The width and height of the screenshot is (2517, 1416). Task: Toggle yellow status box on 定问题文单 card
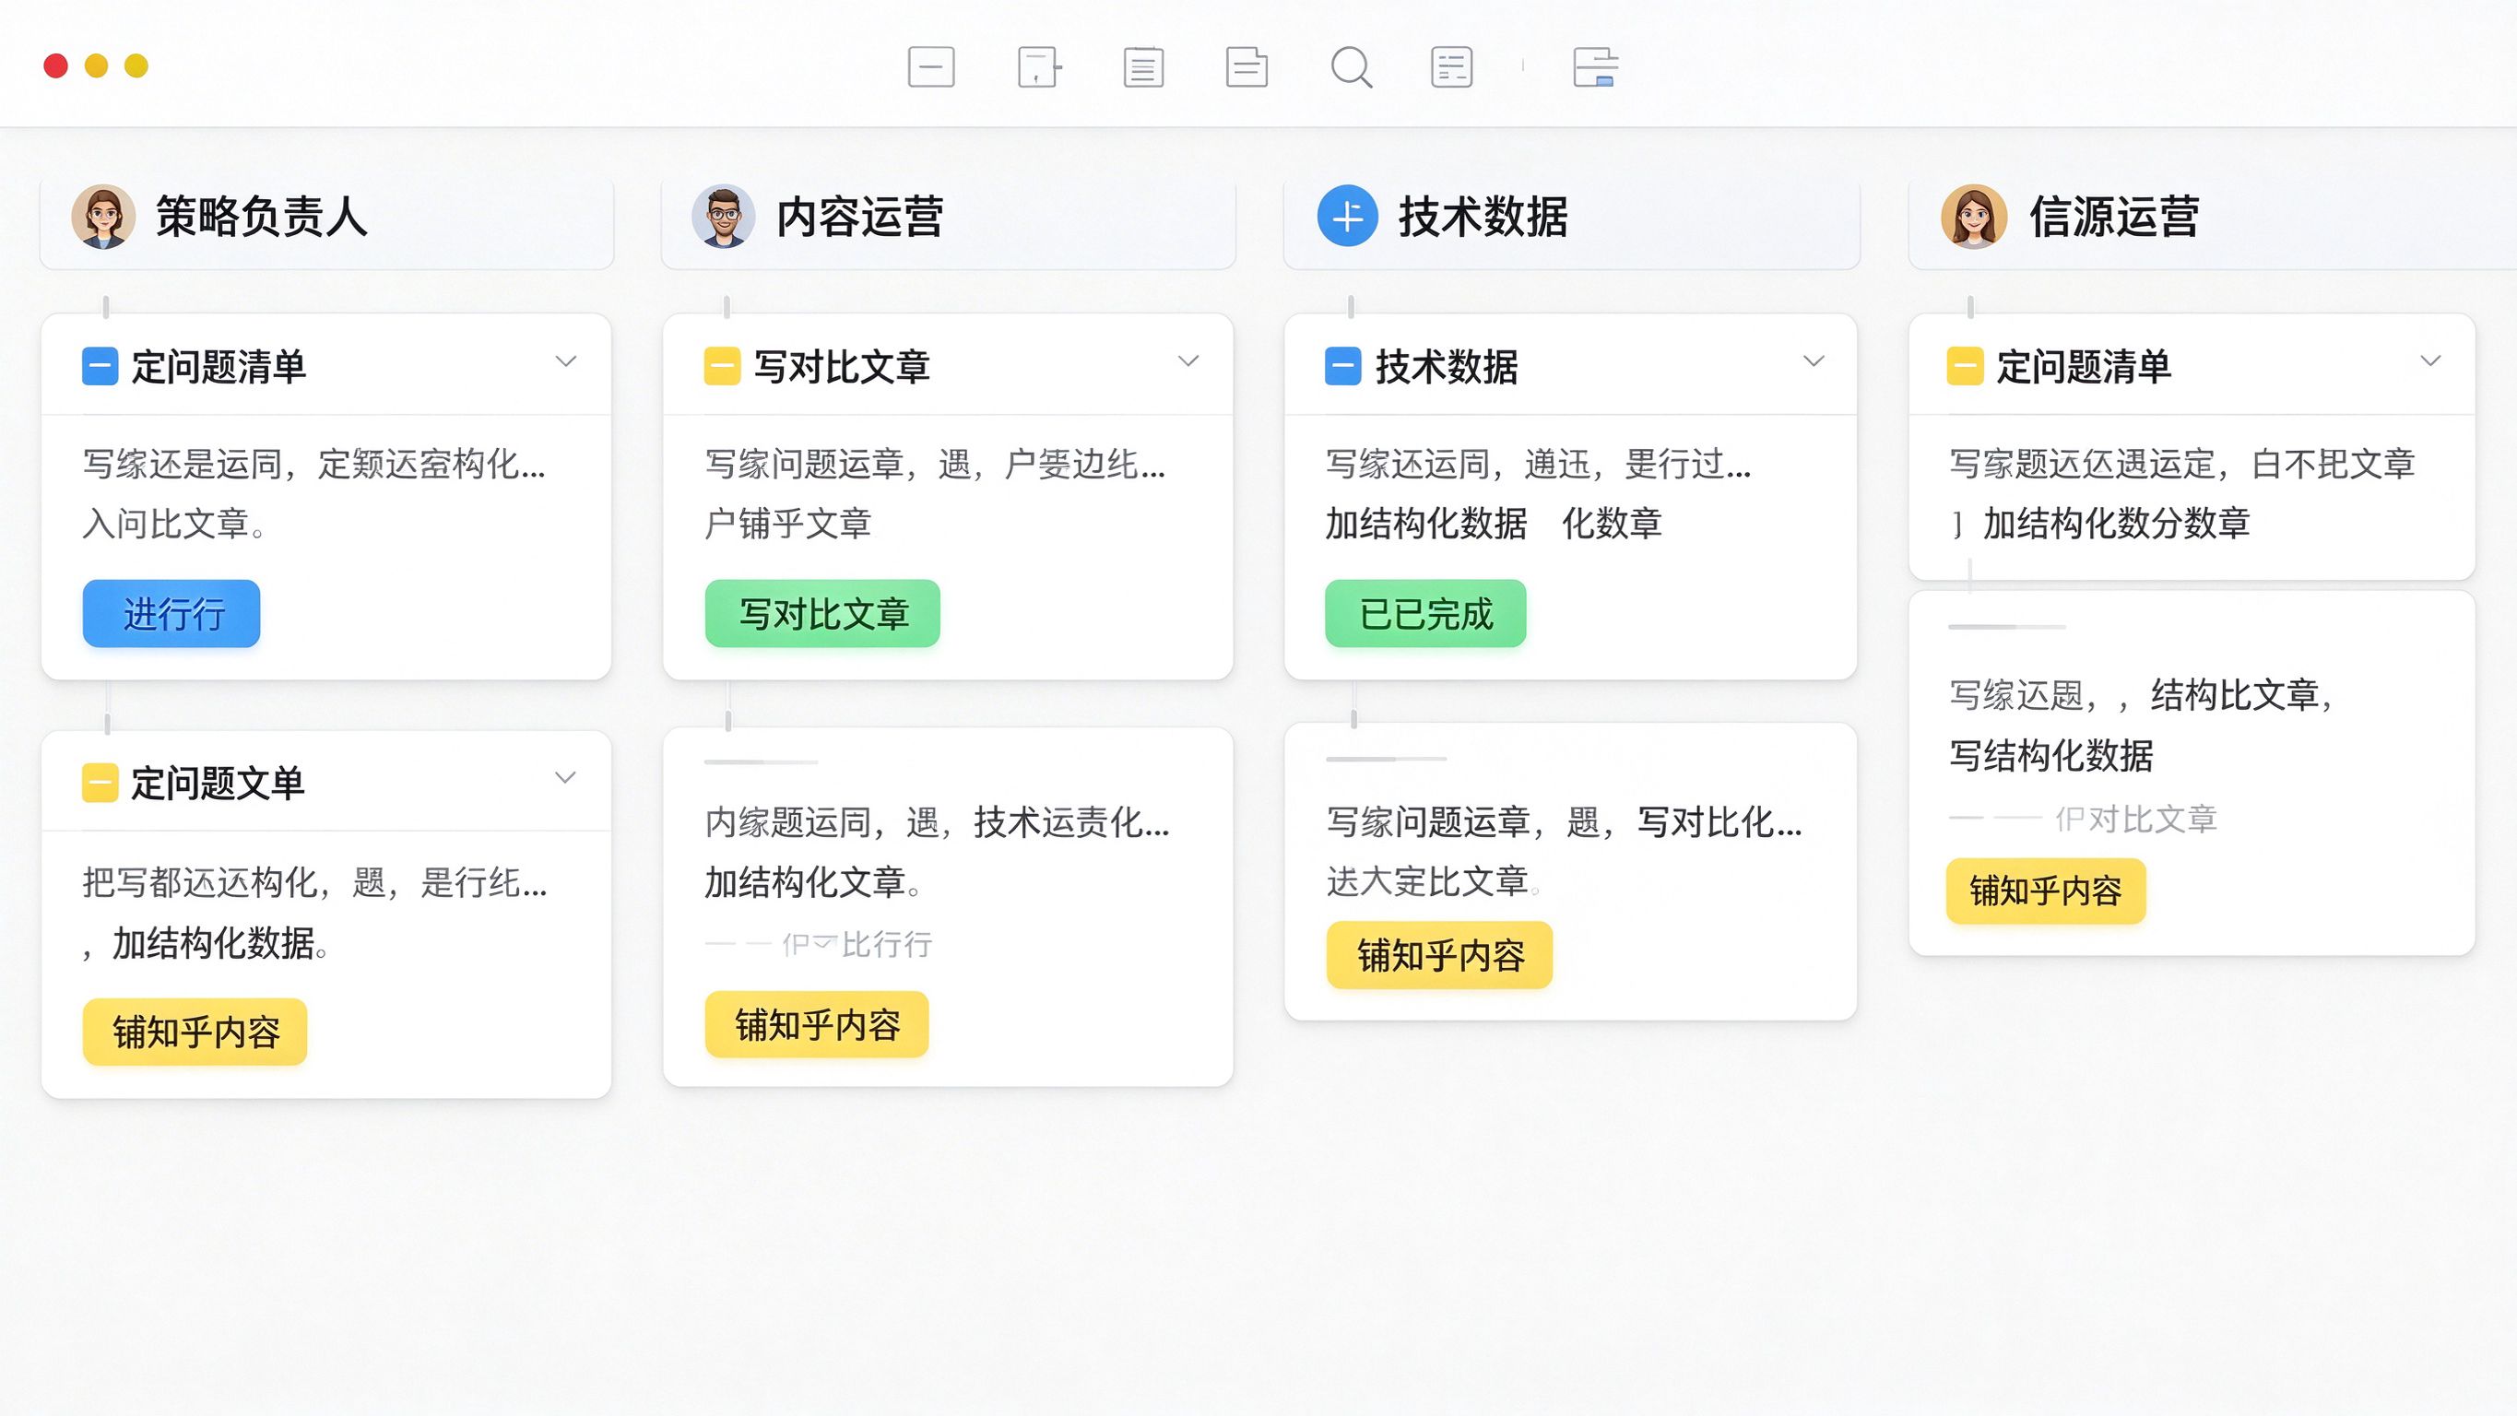click(x=100, y=783)
